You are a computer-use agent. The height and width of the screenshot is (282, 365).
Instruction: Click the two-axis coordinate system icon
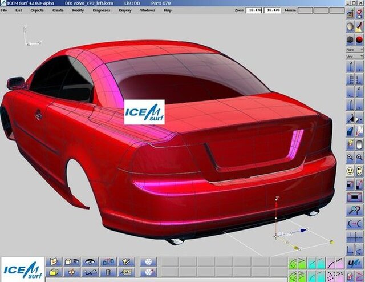tap(350, 250)
